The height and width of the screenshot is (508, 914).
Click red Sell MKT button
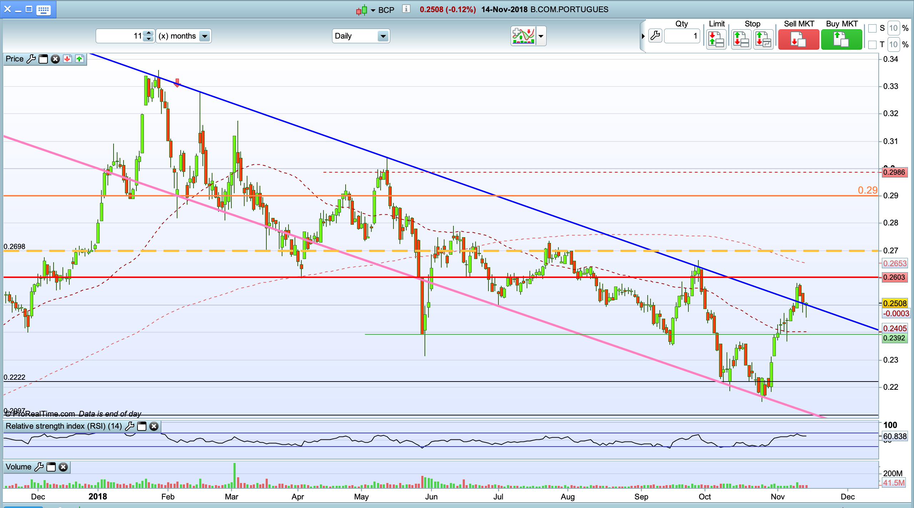click(798, 39)
